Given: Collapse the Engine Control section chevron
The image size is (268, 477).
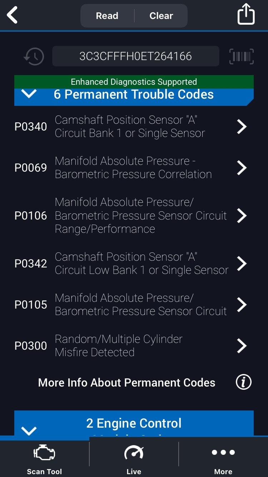Looking at the screenshot, I should (x=29, y=431).
